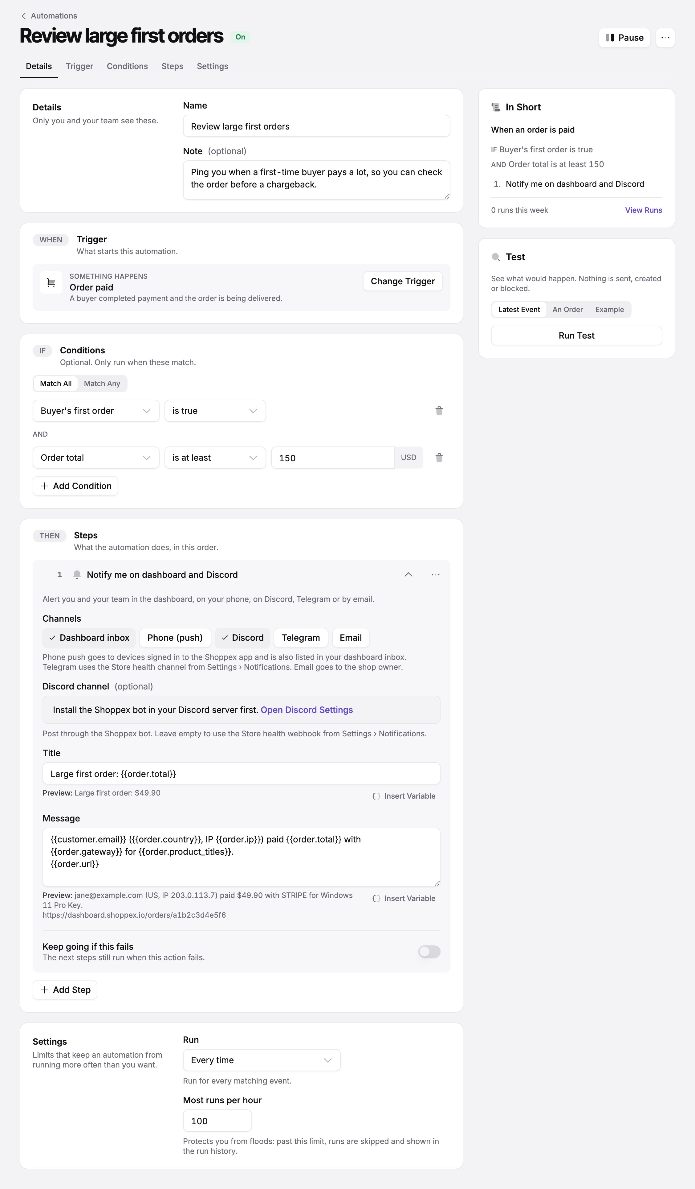Click the Test magnifier icon
This screenshot has width=695, height=1189.
pos(496,257)
